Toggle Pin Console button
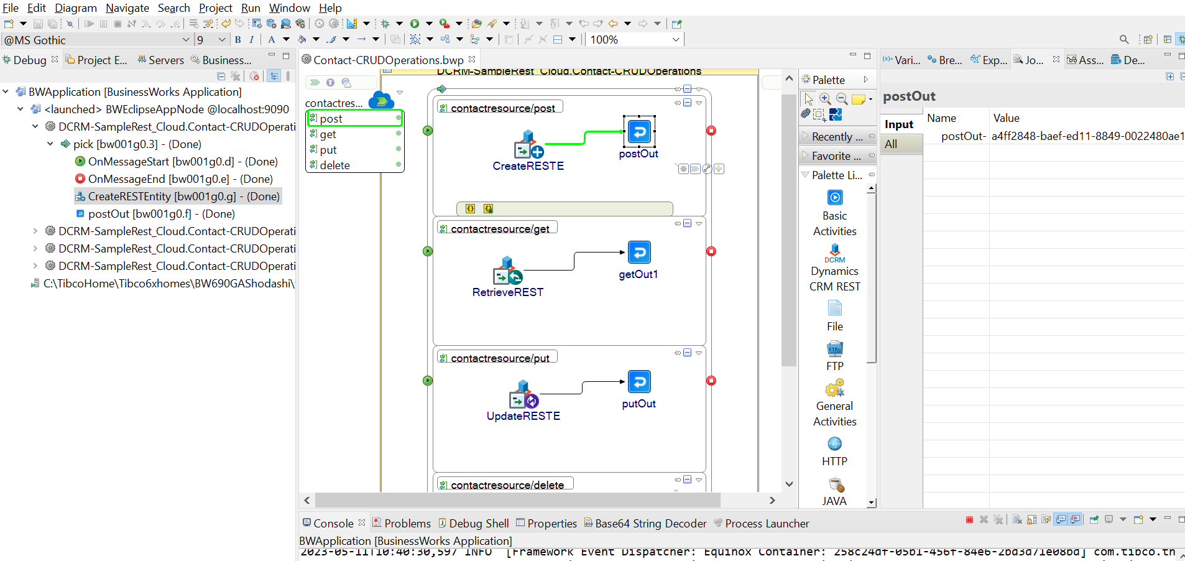Screen dimensions: 1185x561 click(x=1094, y=519)
